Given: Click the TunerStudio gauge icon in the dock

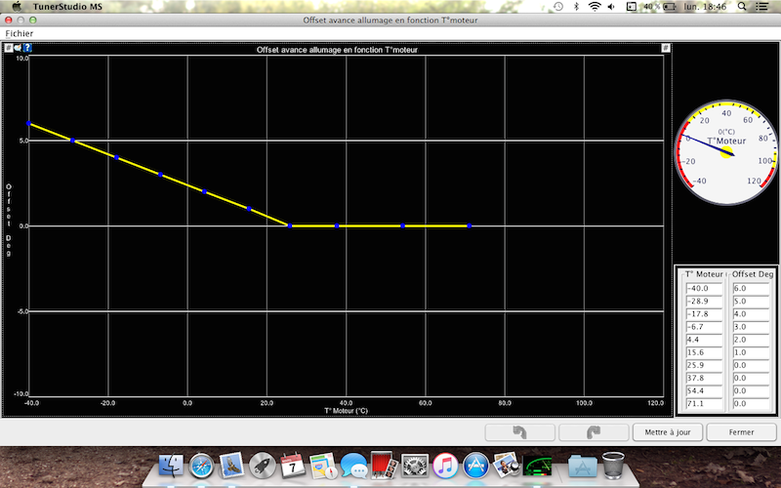Looking at the screenshot, I should (538, 467).
